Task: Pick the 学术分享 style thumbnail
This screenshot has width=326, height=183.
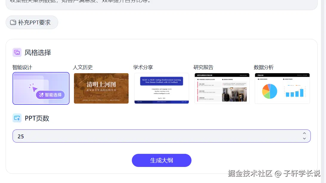Action: tap(162, 88)
